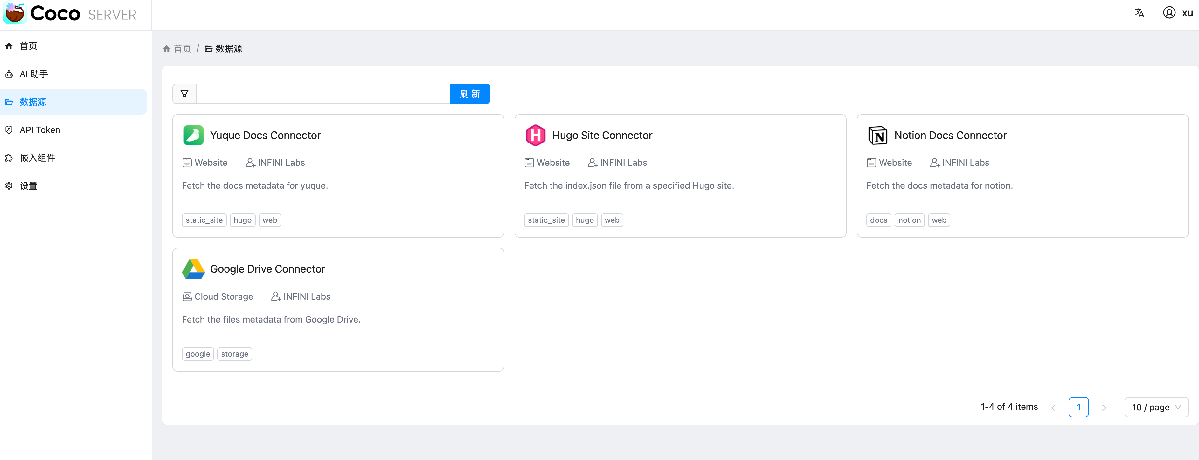1199x460 pixels.
Task: Click the Yuque Docs Connector logo
Action: (193, 136)
